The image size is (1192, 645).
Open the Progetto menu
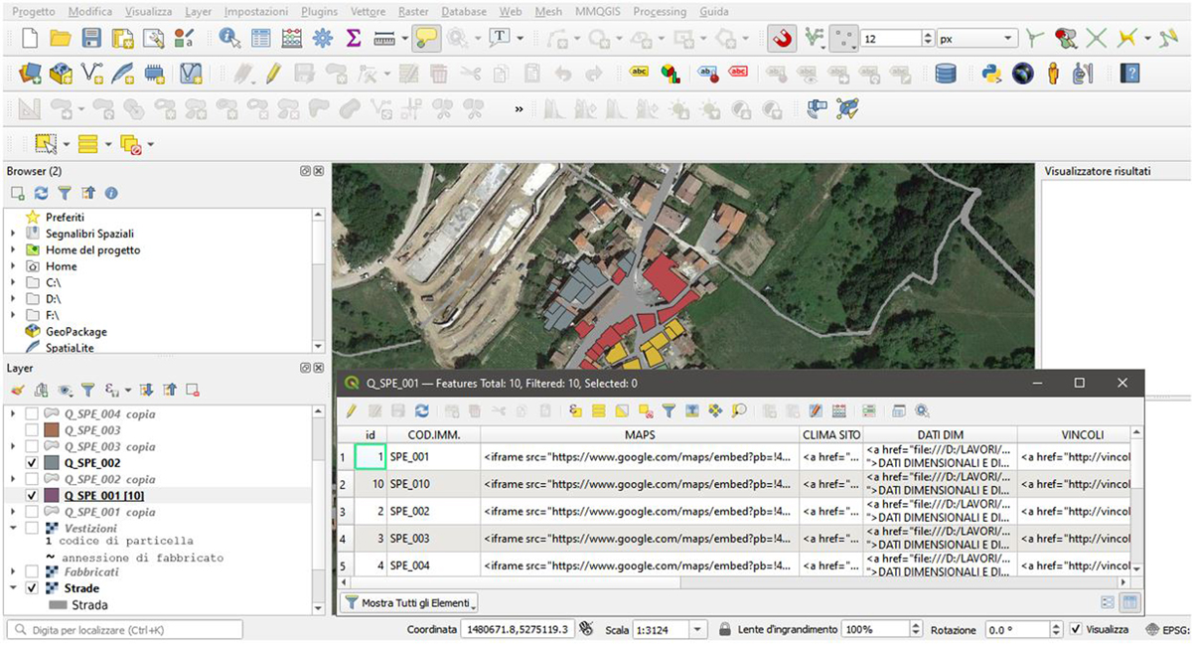click(x=35, y=11)
